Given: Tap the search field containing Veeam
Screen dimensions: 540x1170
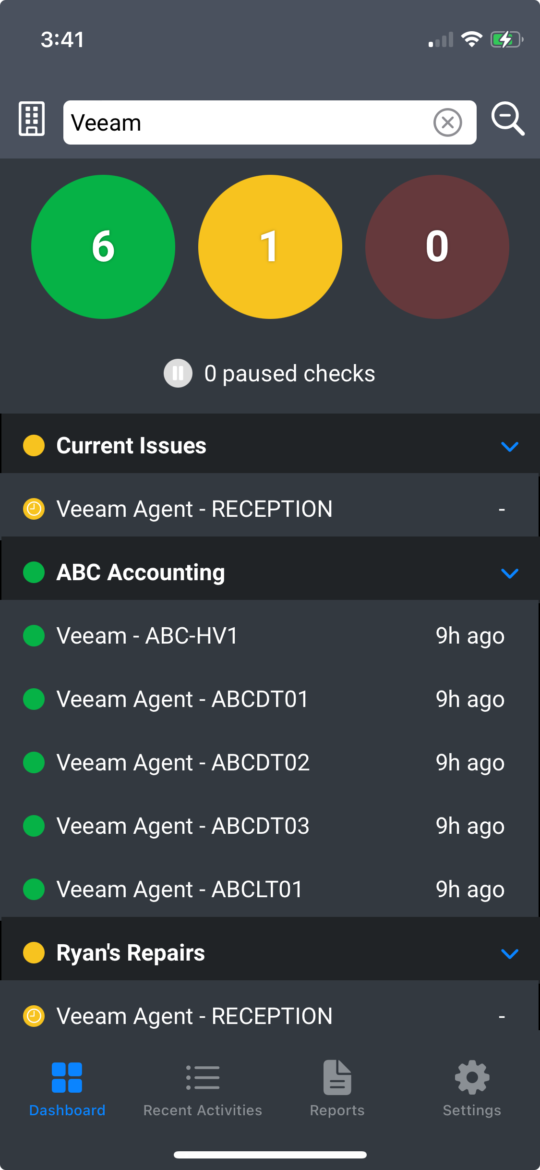Looking at the screenshot, I should (x=245, y=122).
